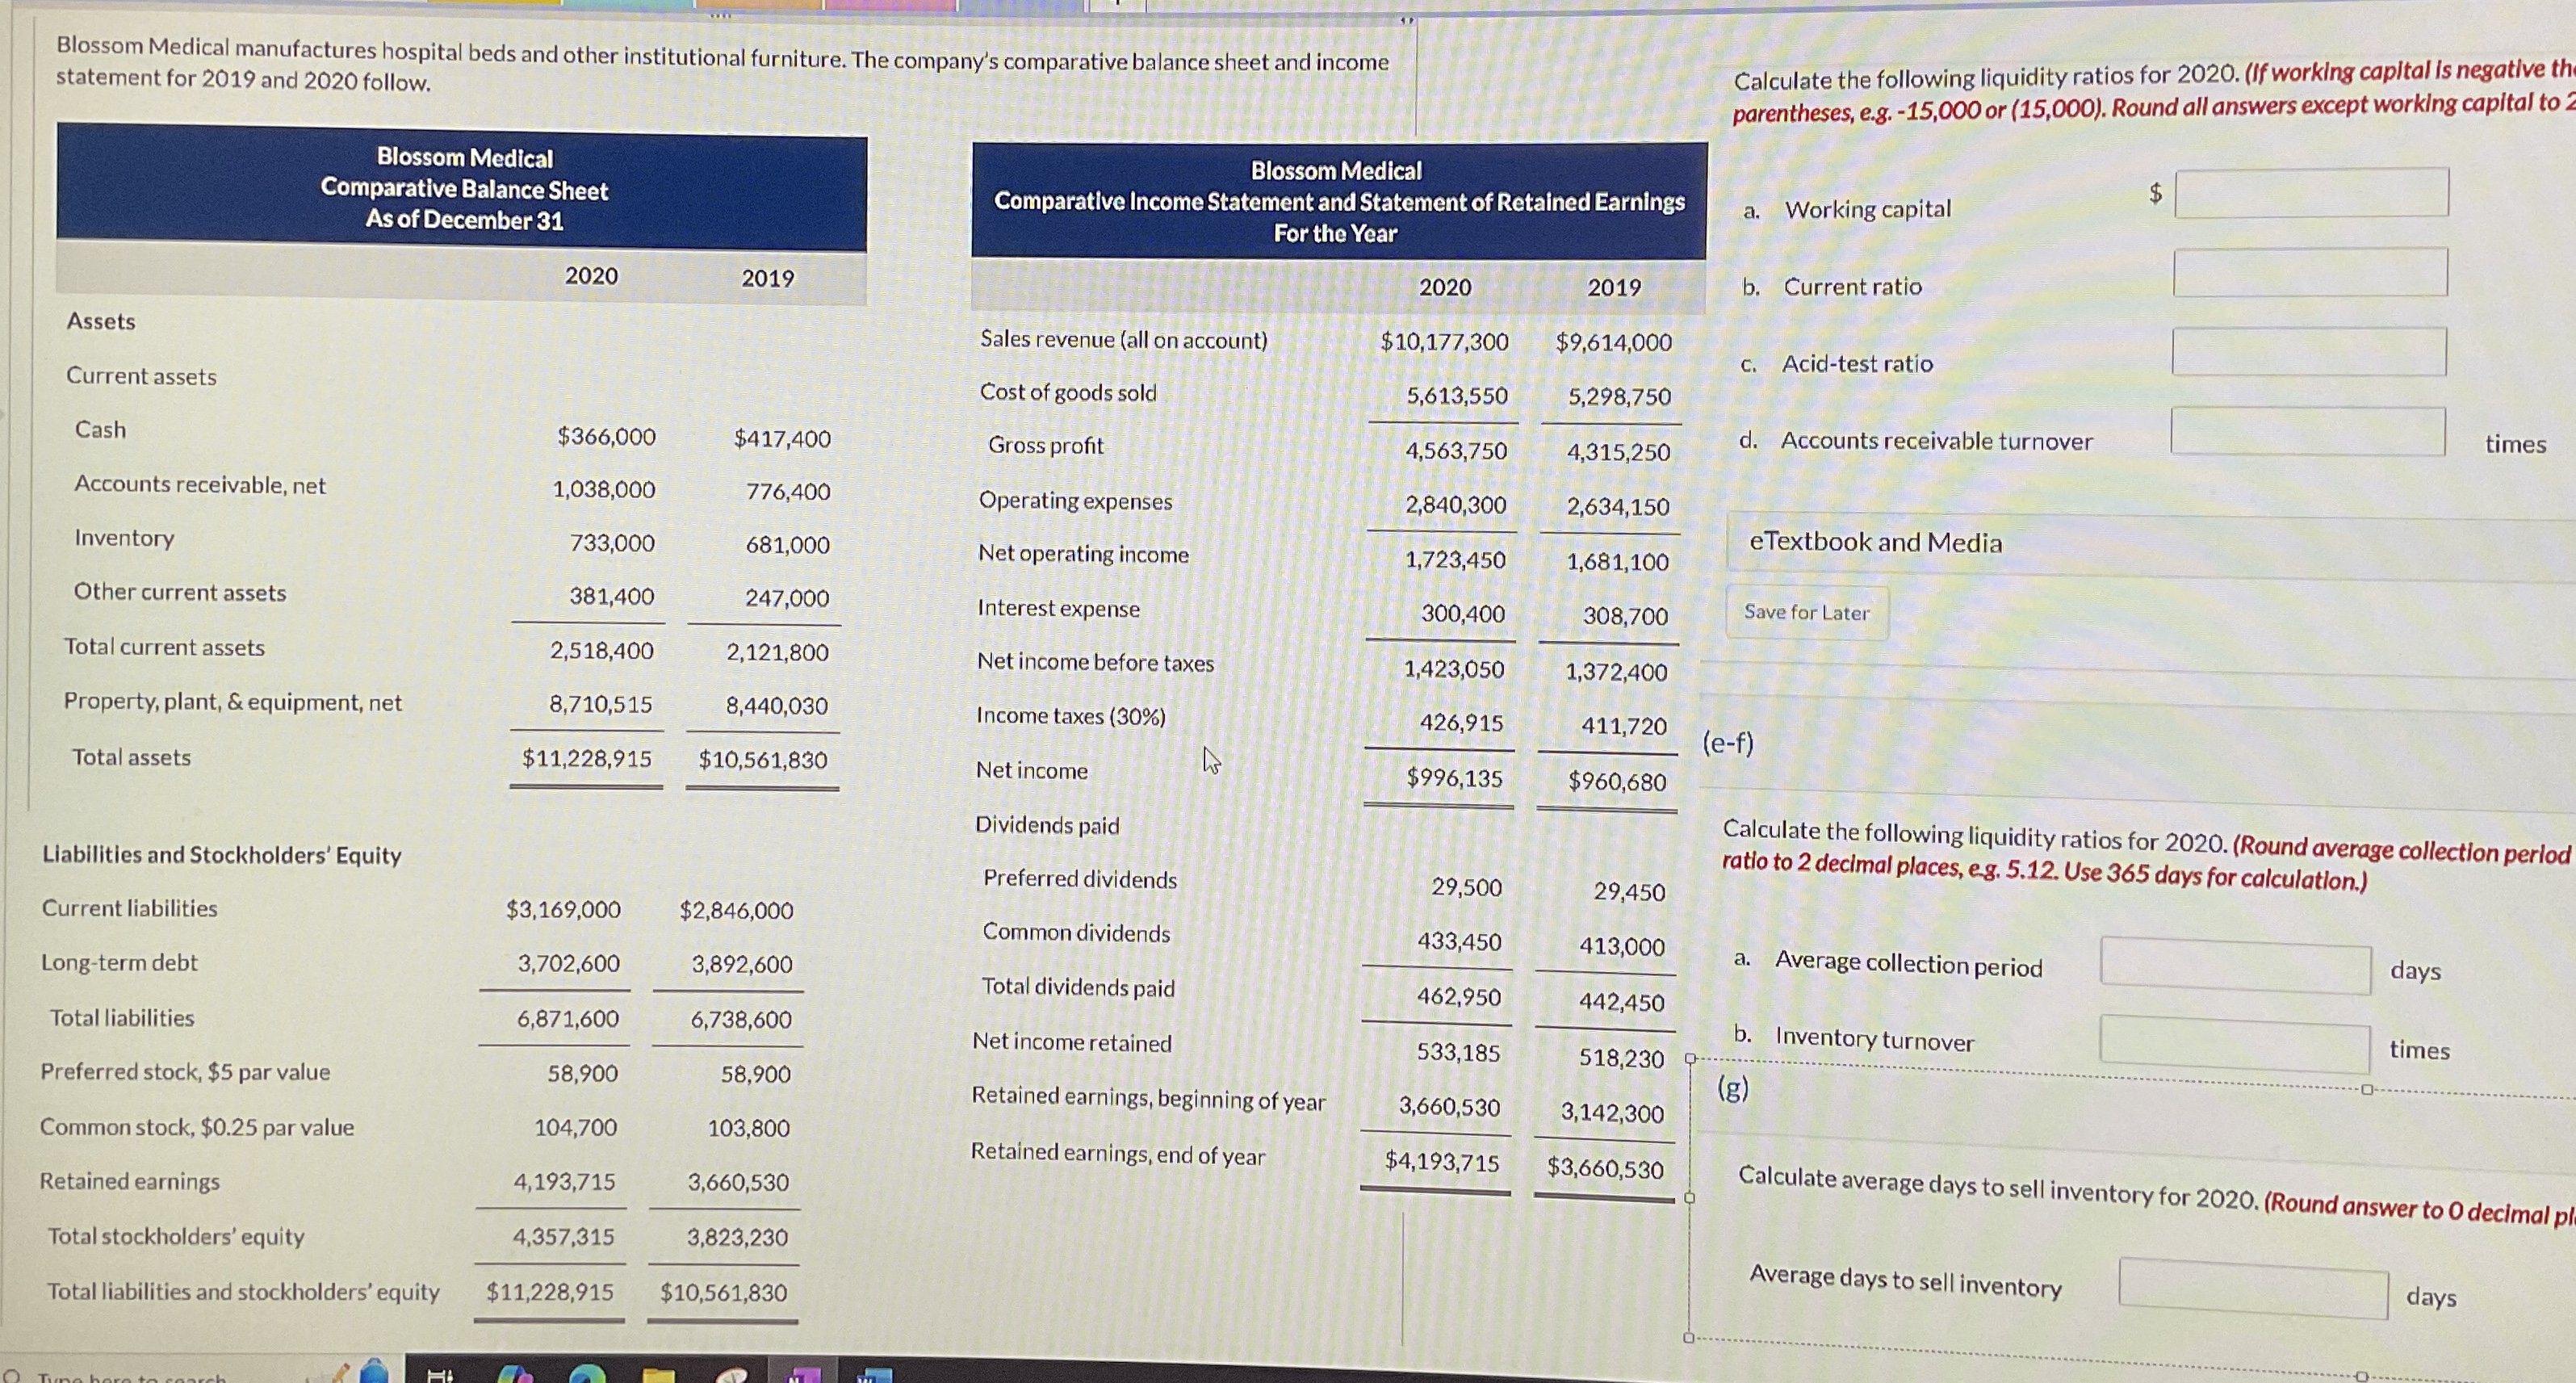Viewport: 2576px width, 1383px height.
Task: Click the Type here to search box
Action: 130,1378
